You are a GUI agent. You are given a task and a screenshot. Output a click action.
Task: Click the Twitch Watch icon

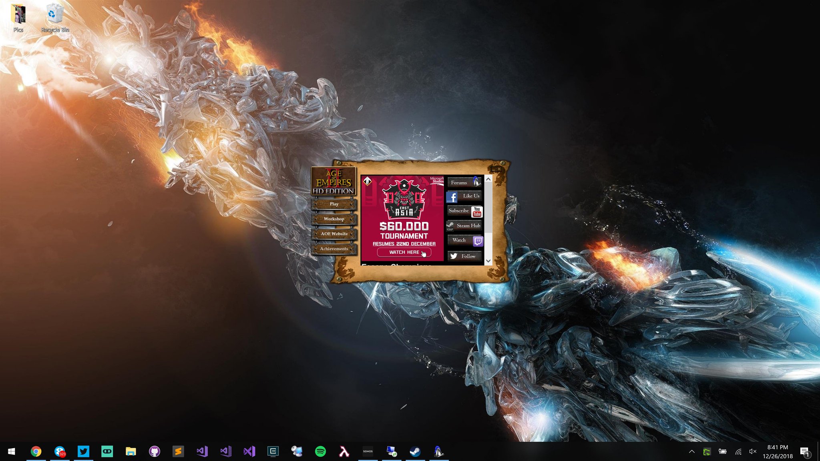[x=478, y=241]
